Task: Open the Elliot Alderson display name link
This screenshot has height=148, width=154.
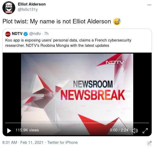Action: pos(32,4)
